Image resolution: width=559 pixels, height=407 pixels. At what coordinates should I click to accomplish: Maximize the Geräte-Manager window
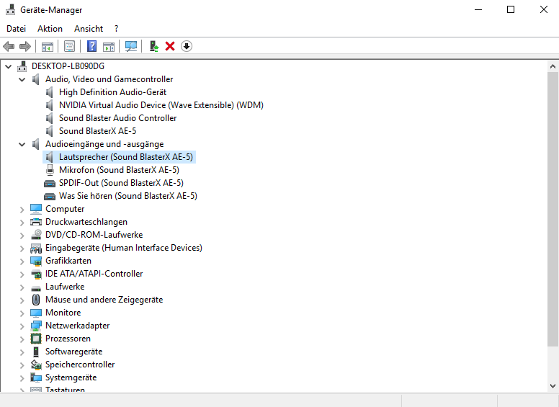point(511,9)
